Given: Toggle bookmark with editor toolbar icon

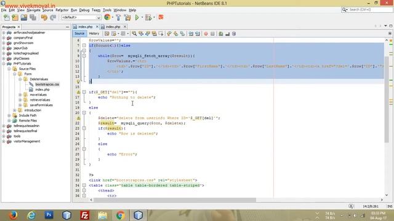Looking at the screenshot, I should pos(182,34).
